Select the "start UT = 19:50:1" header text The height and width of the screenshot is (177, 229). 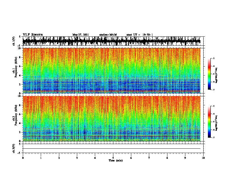(x=140, y=35)
